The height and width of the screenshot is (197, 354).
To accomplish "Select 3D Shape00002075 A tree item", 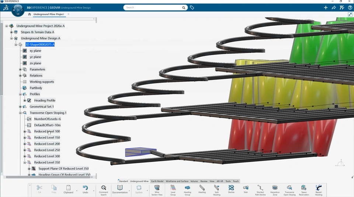I will pyautogui.click(x=40, y=45).
